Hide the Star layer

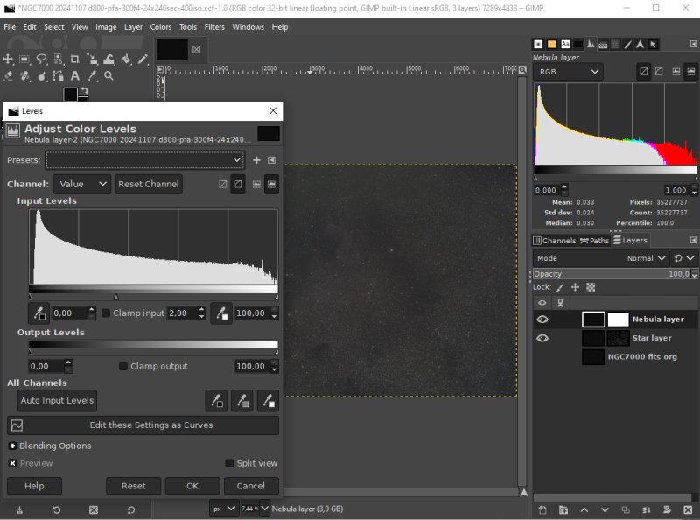pos(542,338)
